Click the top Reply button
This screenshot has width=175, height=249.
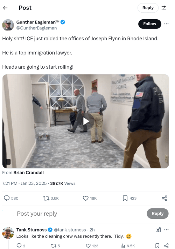[x=148, y=8]
